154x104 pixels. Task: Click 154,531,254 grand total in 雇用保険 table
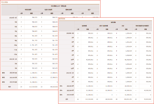click(128, 99)
